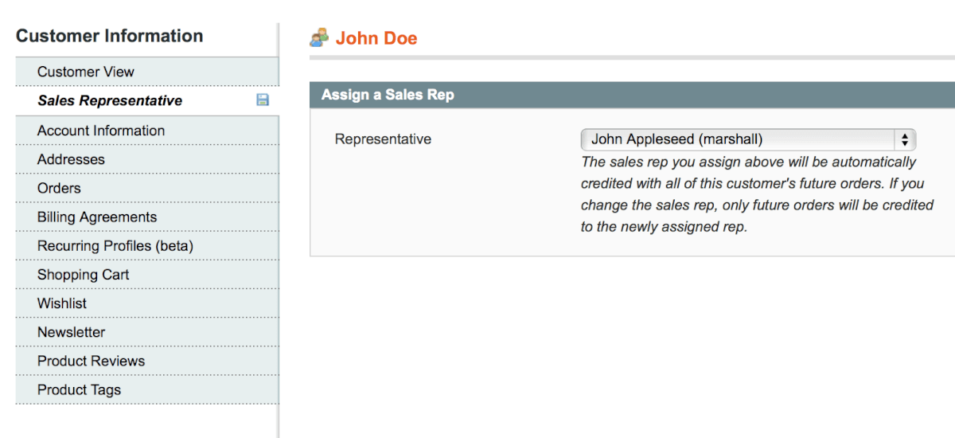
Task: Open the Shopping Cart tab
Action: click(x=83, y=275)
